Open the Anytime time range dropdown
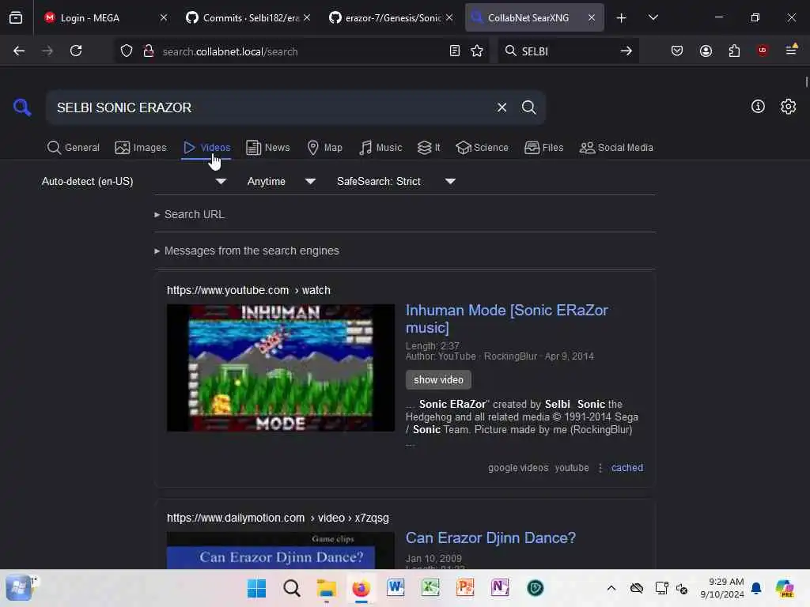 pyautogui.click(x=281, y=181)
